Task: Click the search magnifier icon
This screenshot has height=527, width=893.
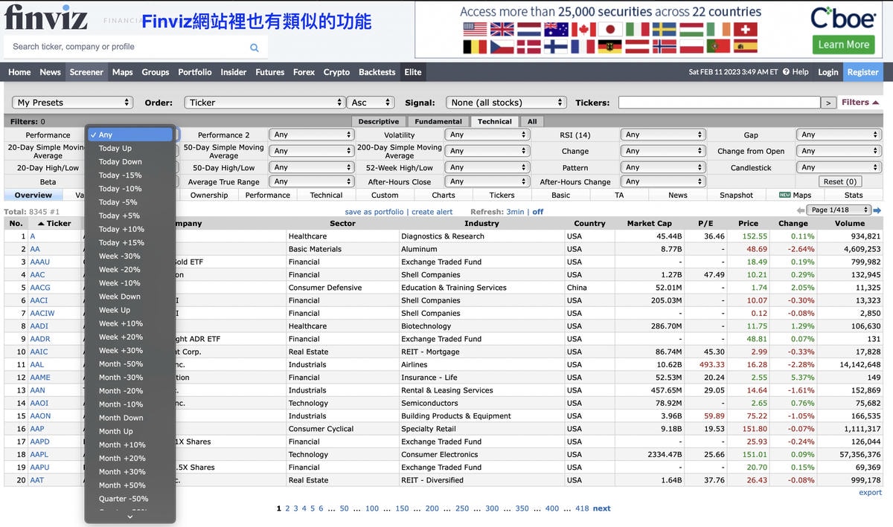Action: click(x=255, y=48)
